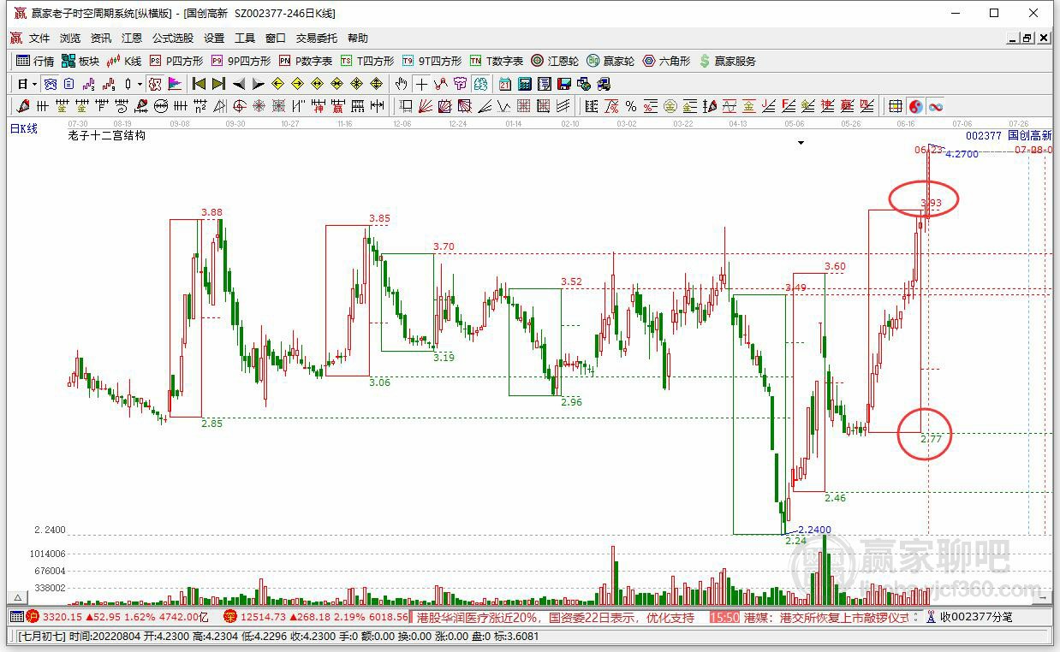Click the black left arrow icon

pyautogui.click(x=239, y=84)
